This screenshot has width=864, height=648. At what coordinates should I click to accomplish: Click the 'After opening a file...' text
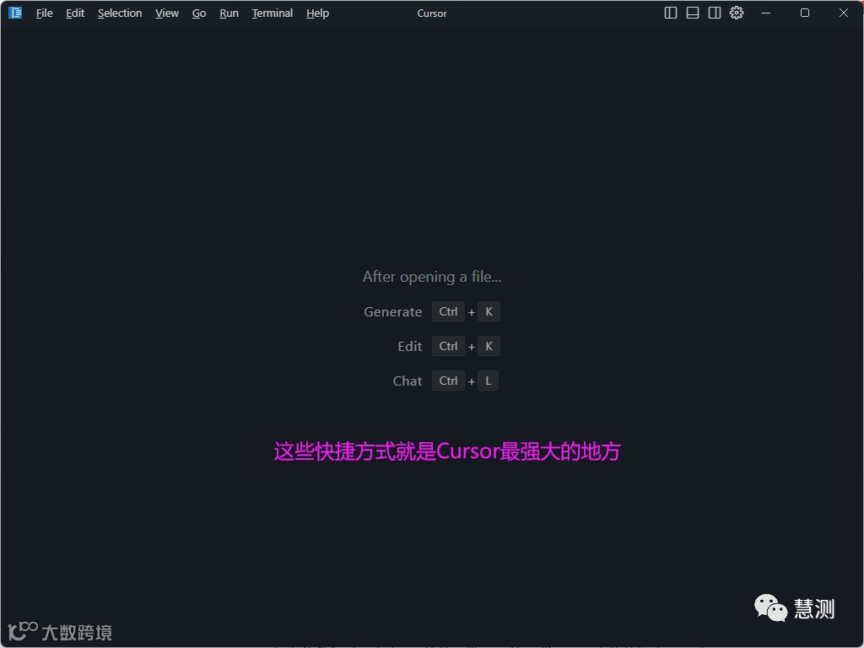click(432, 277)
